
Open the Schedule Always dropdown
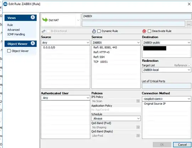pyautogui.click(x=116, y=119)
